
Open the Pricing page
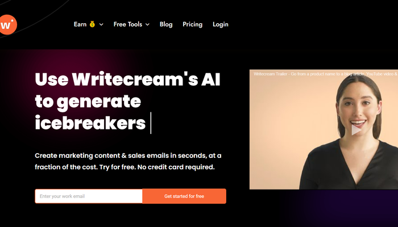click(x=192, y=24)
